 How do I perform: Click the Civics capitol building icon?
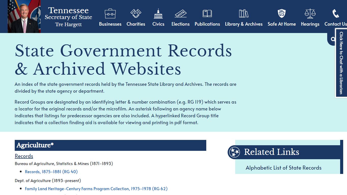tap(158, 14)
